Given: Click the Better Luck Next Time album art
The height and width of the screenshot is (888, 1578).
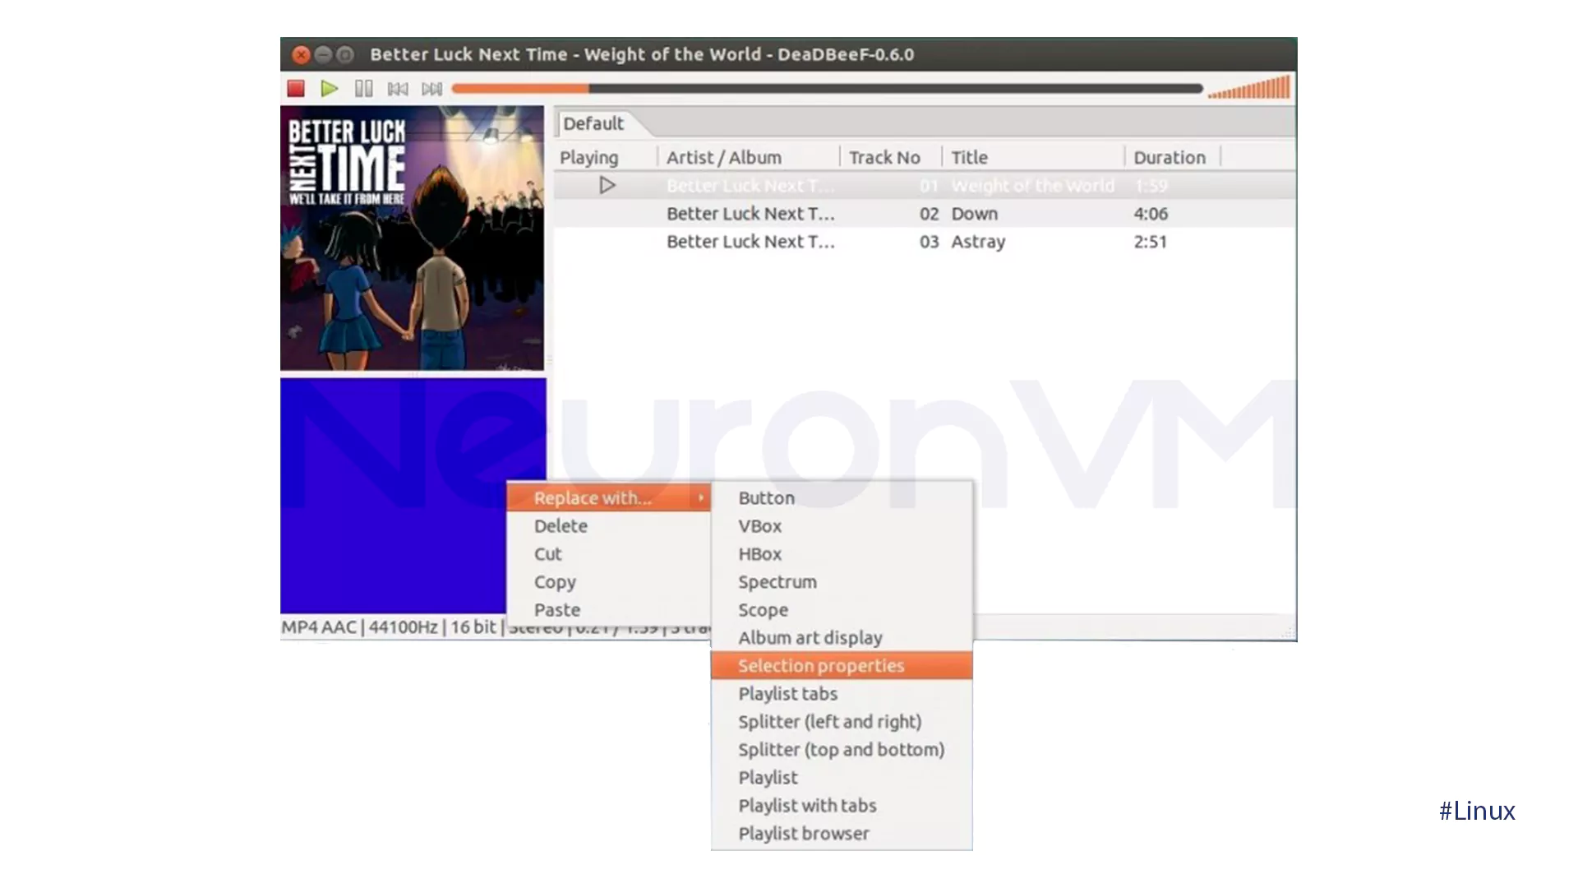Looking at the screenshot, I should [x=412, y=238].
